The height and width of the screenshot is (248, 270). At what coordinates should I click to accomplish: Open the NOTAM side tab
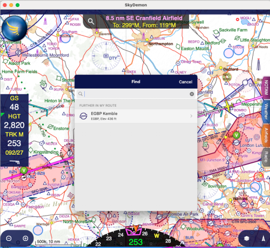coord(266,87)
